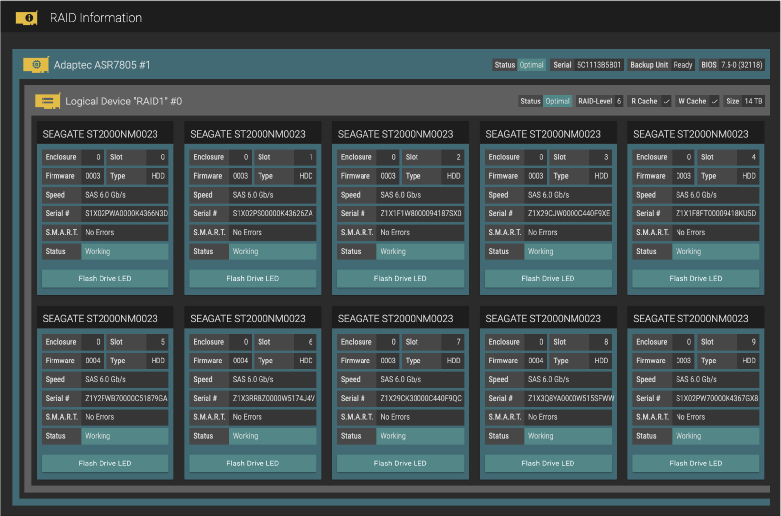Toggle the R Cache checkmark

(x=666, y=101)
